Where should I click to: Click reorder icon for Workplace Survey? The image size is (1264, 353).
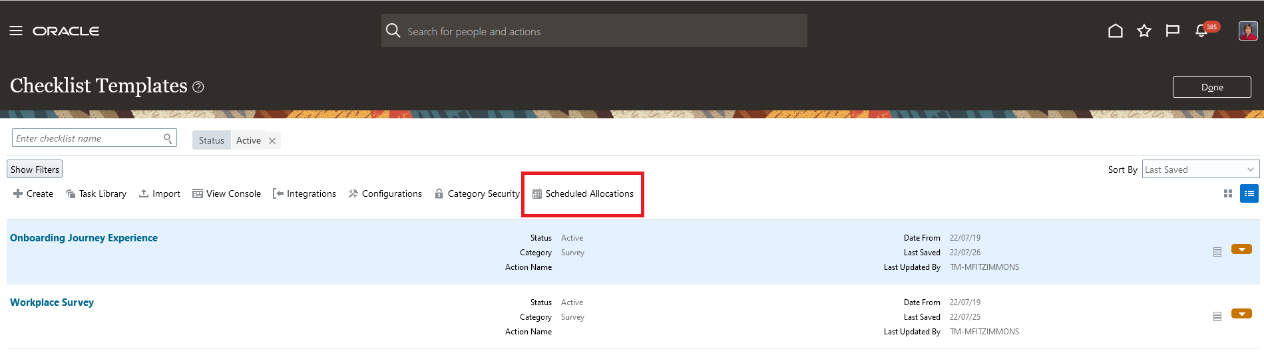coord(1217,316)
